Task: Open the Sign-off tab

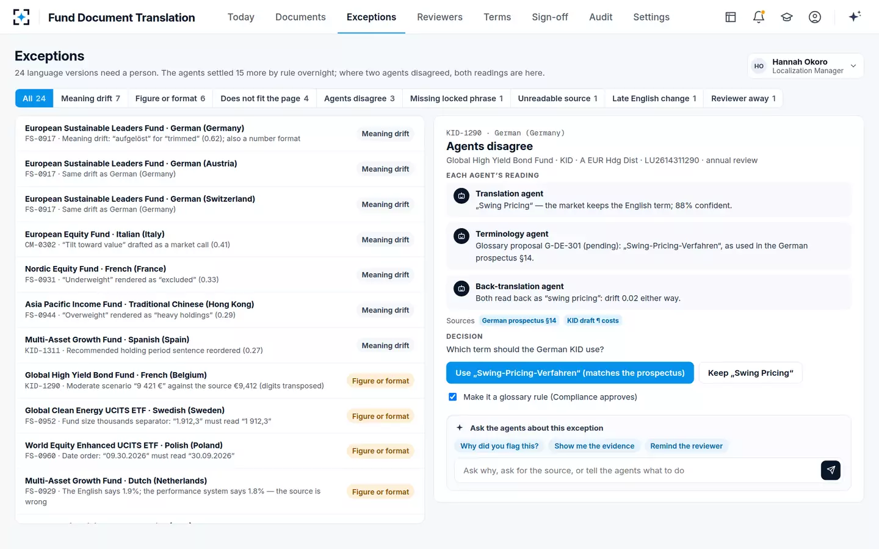Action: tap(550, 17)
